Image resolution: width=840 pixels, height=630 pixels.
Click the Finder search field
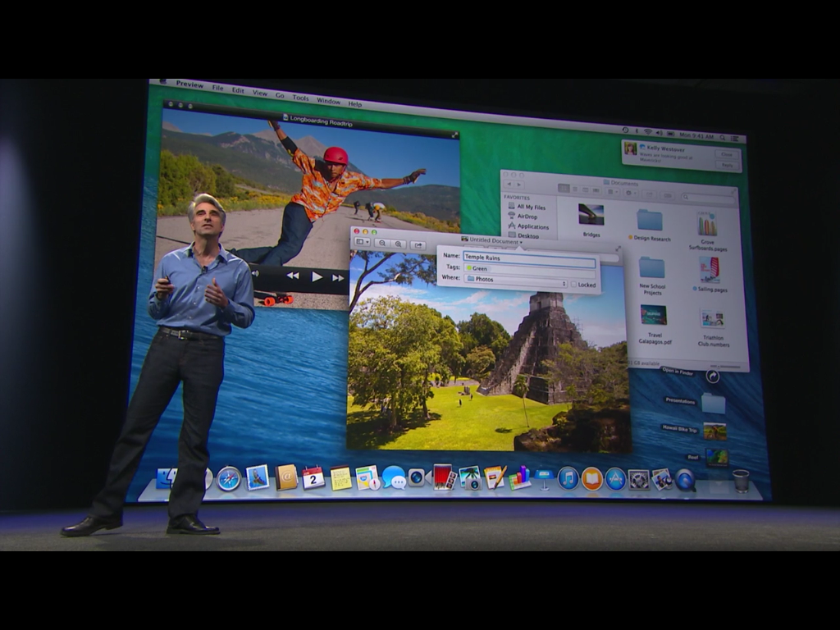pos(707,198)
